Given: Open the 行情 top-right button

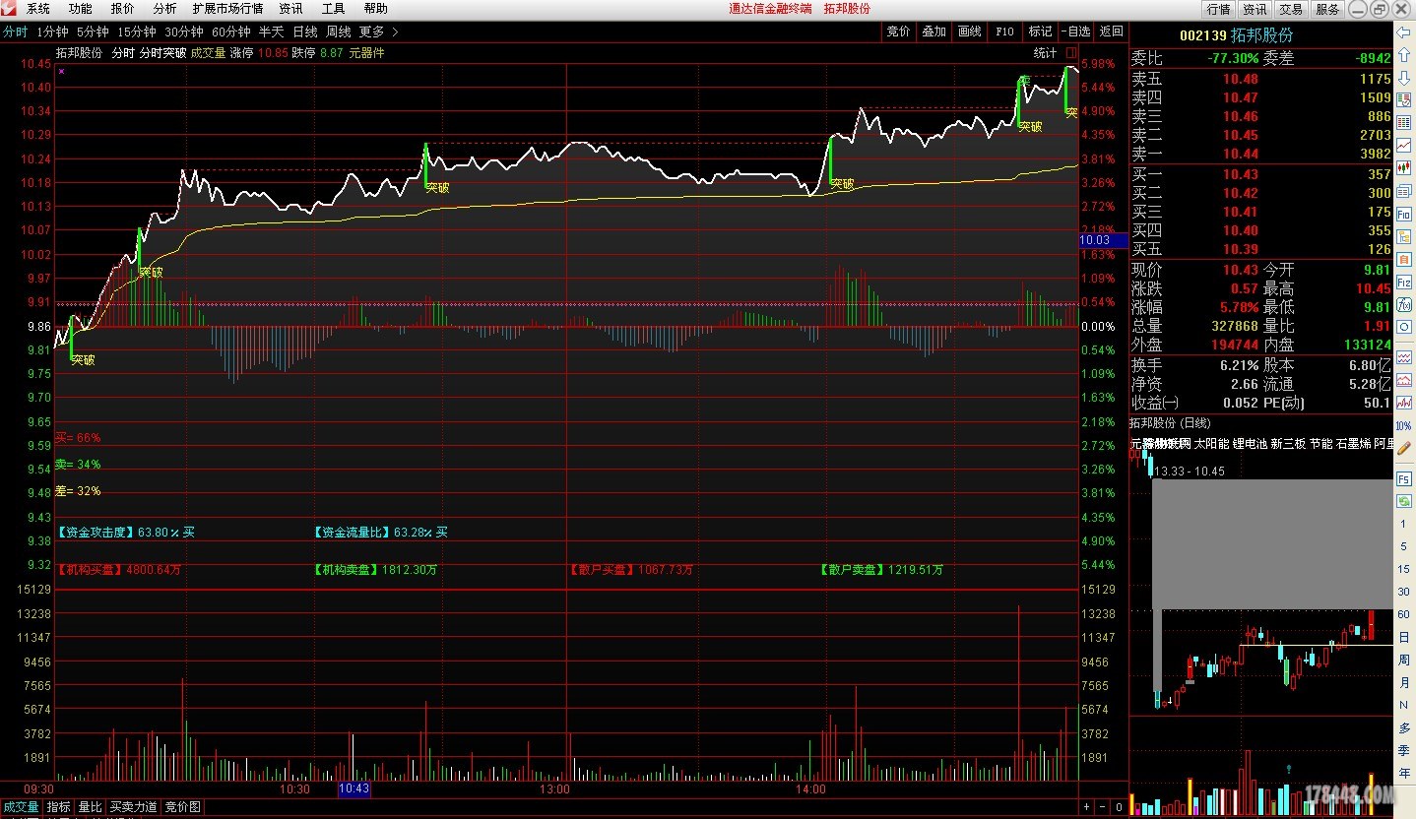Looking at the screenshot, I should click(1219, 9).
